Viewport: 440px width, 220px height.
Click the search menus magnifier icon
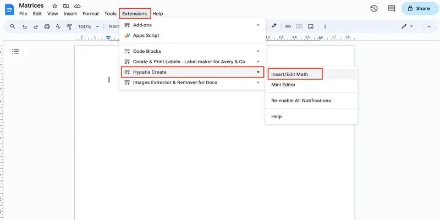point(12,26)
